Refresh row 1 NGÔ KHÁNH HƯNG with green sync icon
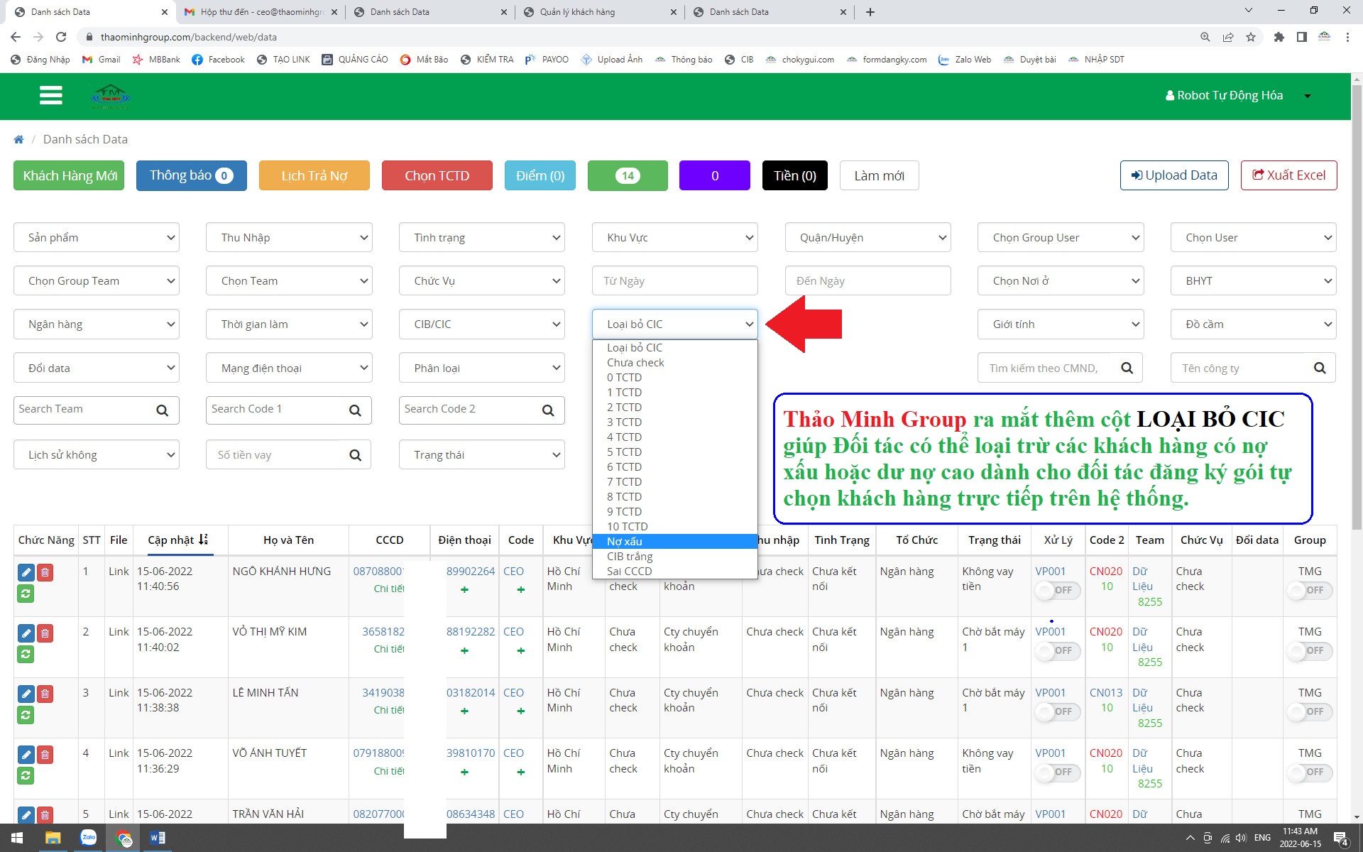Viewport: 1363px width, 852px height. (x=26, y=593)
